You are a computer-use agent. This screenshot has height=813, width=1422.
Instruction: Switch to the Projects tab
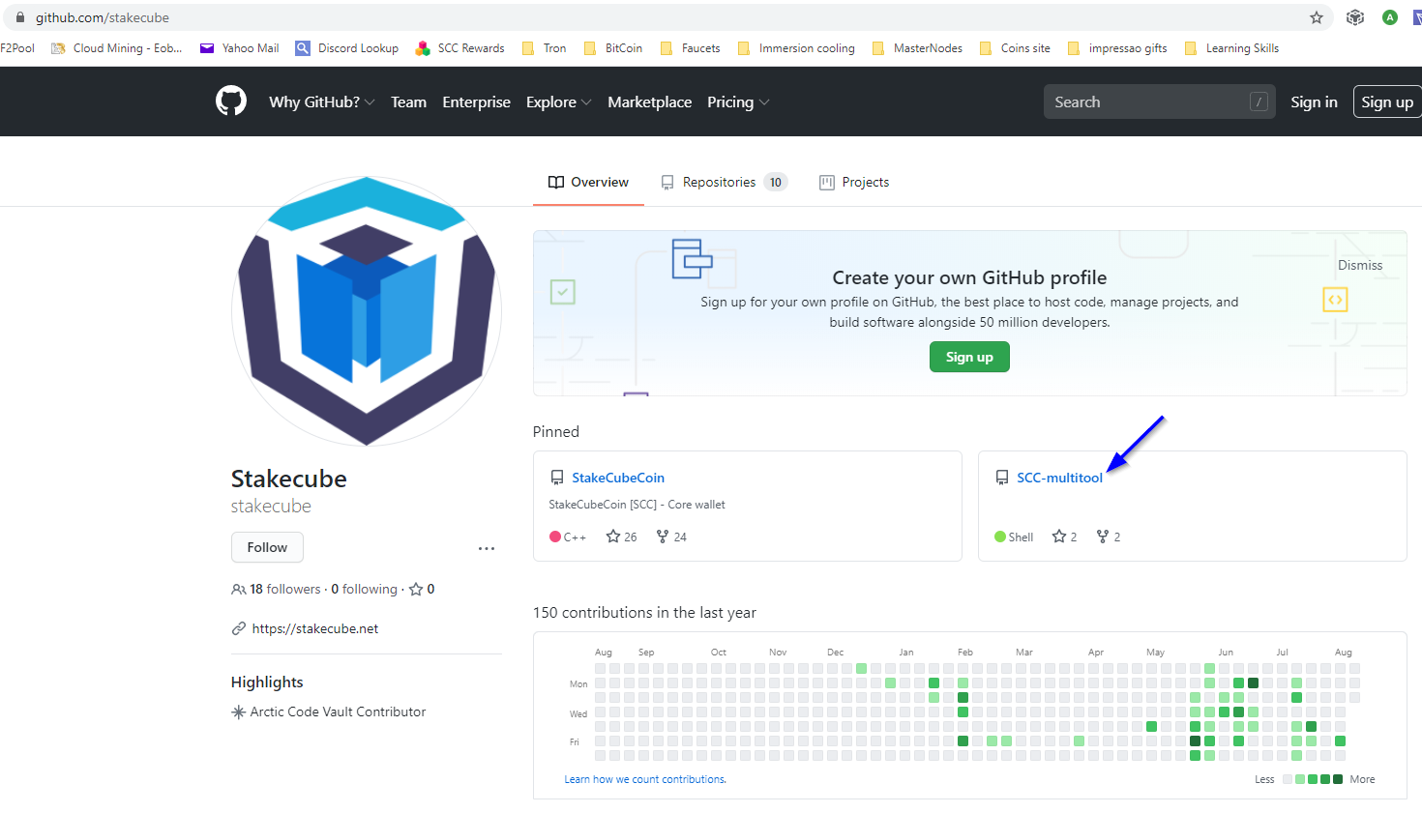854,182
